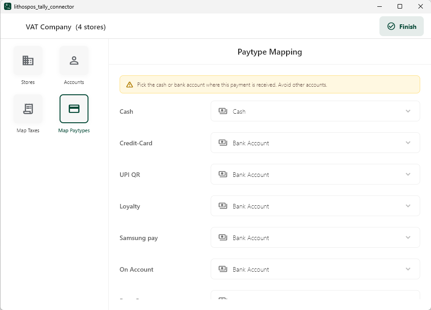Expand the UPI QR dropdown chevron
Viewport: 431px width, 310px height.
coord(408,174)
